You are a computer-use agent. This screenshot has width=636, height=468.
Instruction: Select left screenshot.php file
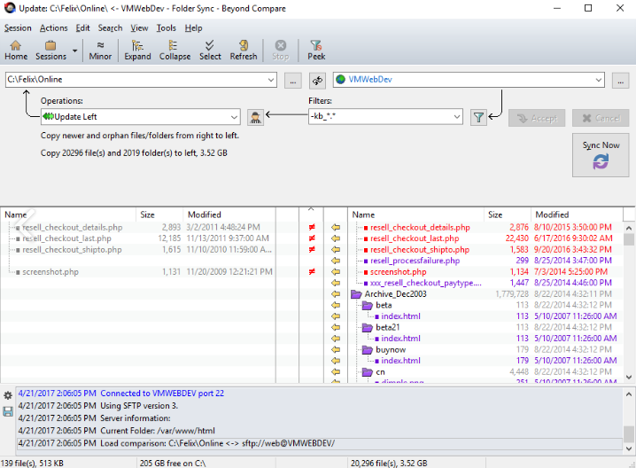tap(50, 272)
